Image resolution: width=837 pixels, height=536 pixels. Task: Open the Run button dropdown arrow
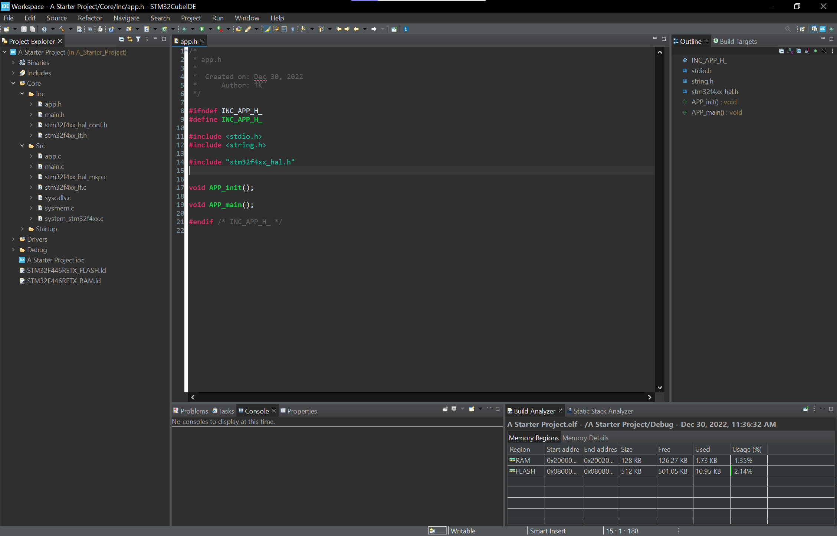pyautogui.click(x=210, y=29)
